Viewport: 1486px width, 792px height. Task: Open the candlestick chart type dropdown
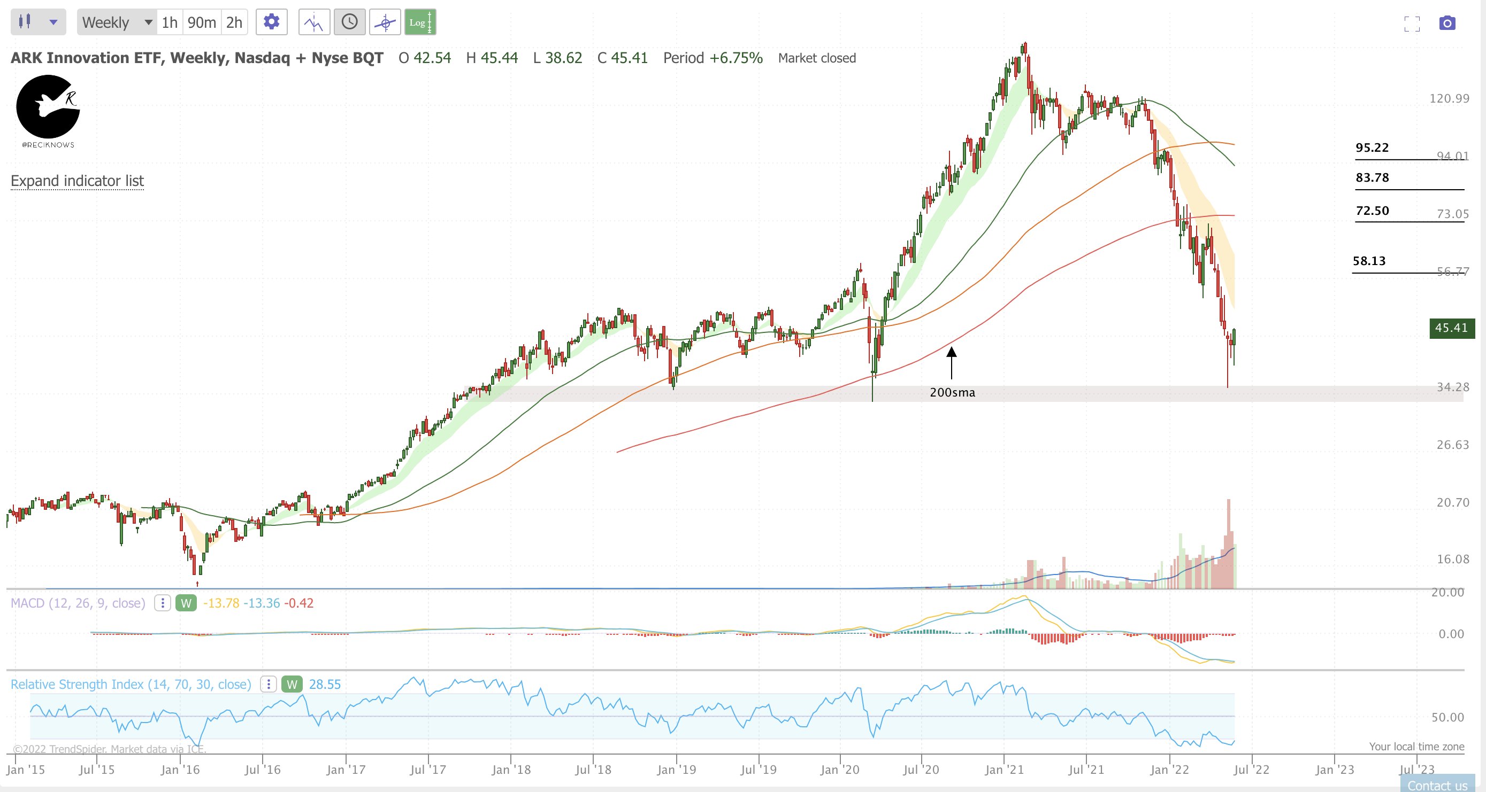(x=38, y=22)
